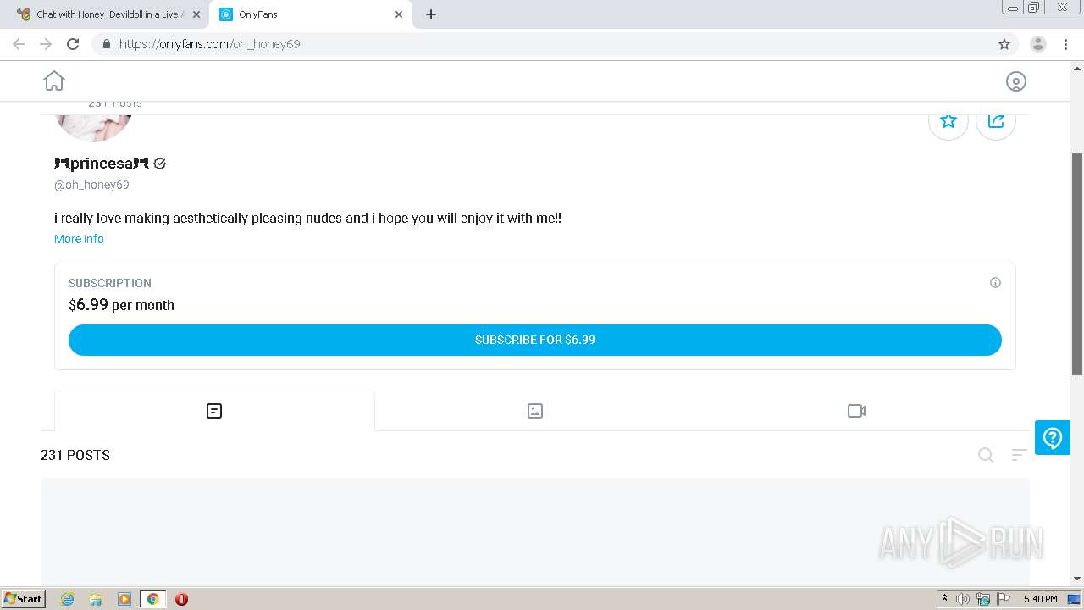Open subscription info icon
Viewport: 1084px width, 610px height.
pyautogui.click(x=995, y=283)
